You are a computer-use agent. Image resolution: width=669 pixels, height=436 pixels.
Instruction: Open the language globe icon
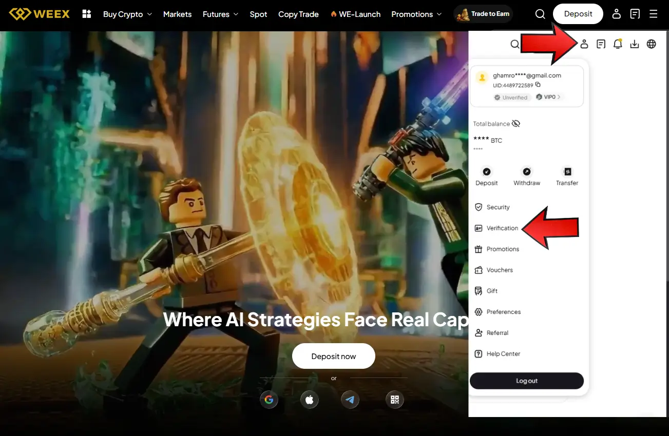coord(652,44)
